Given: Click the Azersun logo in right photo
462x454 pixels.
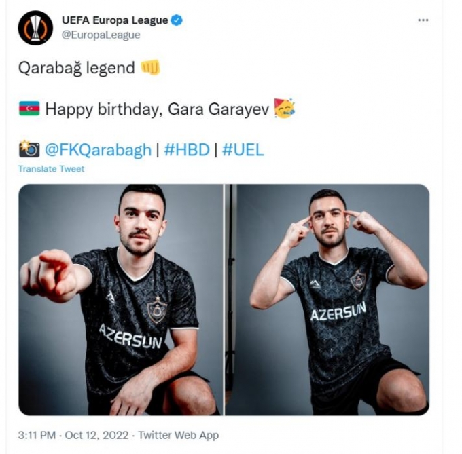Looking at the screenshot, I should (x=338, y=311).
